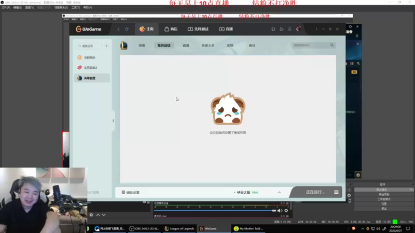
Task: Select 英雄联盟 in WeGame sidebar
Action: pyautogui.click(x=92, y=78)
